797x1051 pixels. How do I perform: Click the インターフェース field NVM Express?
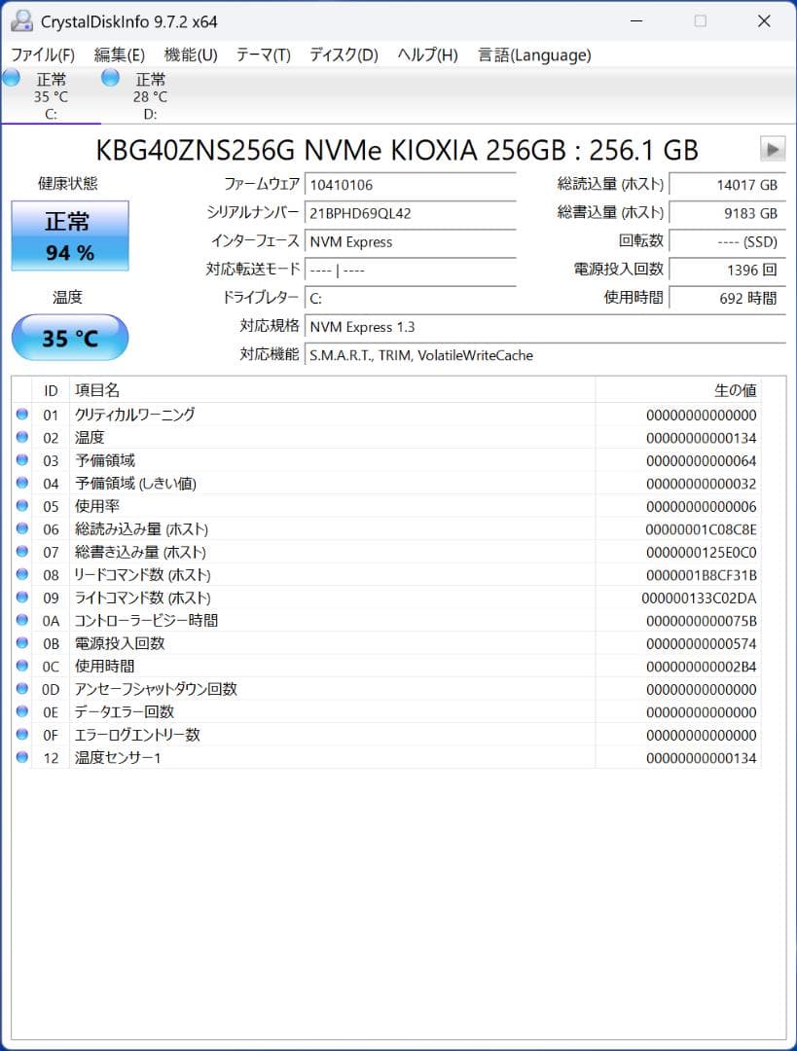[411, 242]
